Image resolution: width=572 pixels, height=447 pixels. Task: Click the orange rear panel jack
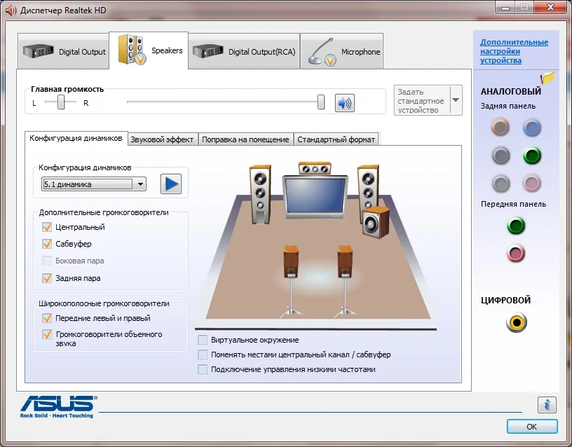coord(500,128)
